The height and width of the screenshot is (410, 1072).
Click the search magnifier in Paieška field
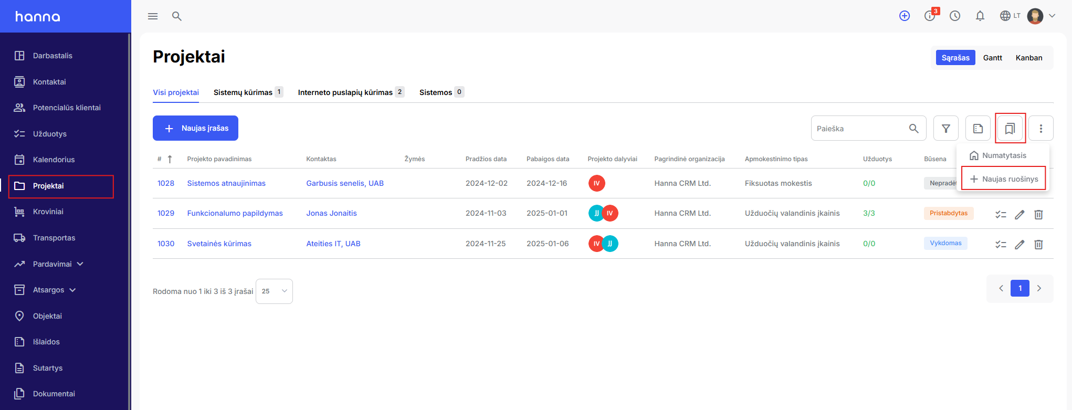[x=914, y=128]
